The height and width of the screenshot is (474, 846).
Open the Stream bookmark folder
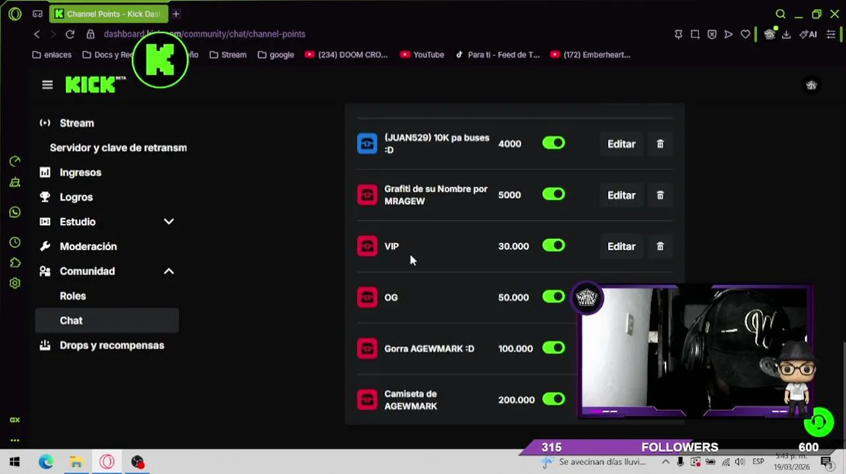(x=228, y=55)
